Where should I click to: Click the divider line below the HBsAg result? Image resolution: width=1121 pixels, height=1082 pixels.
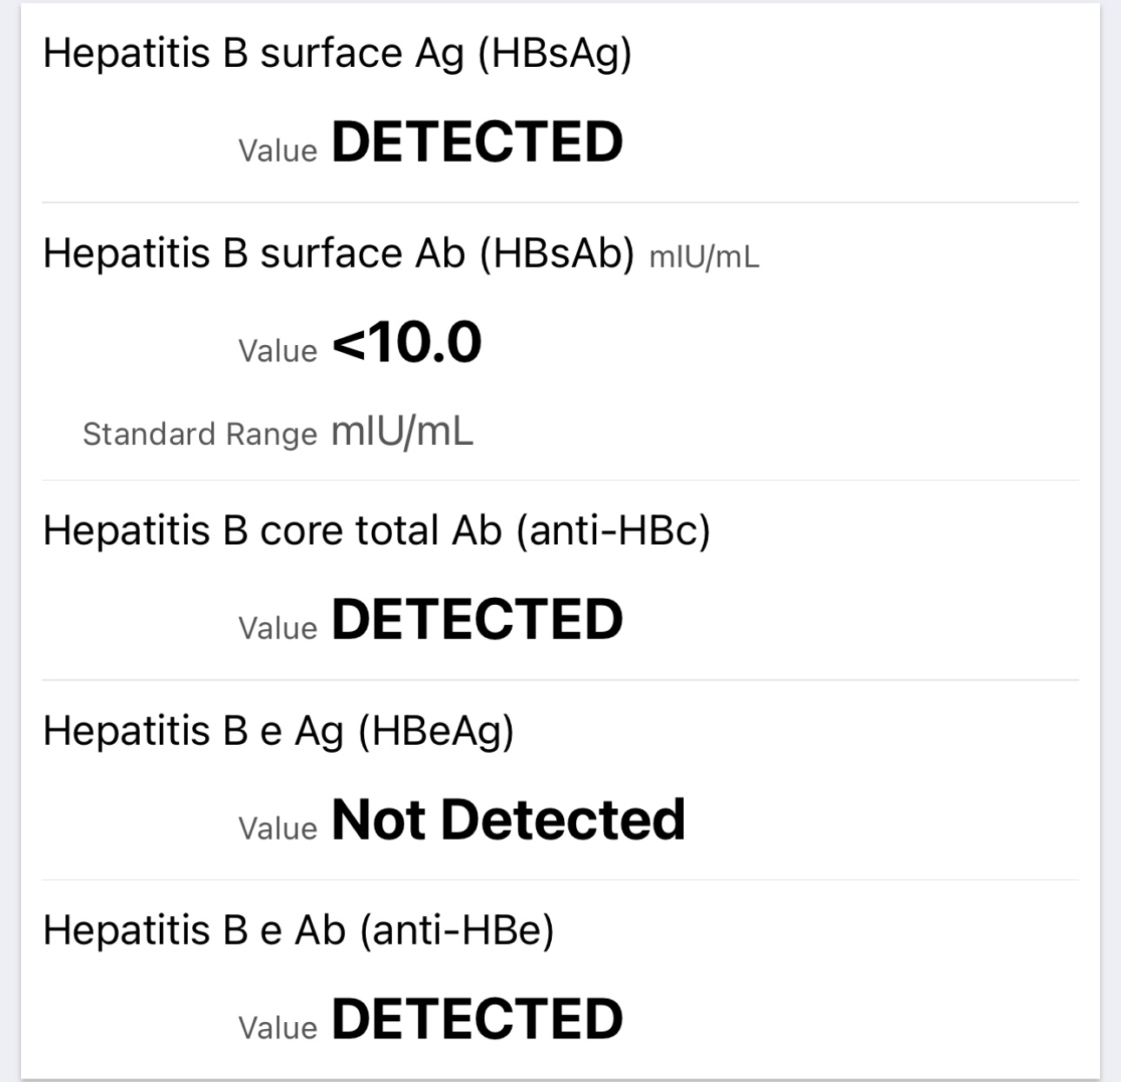point(560,202)
